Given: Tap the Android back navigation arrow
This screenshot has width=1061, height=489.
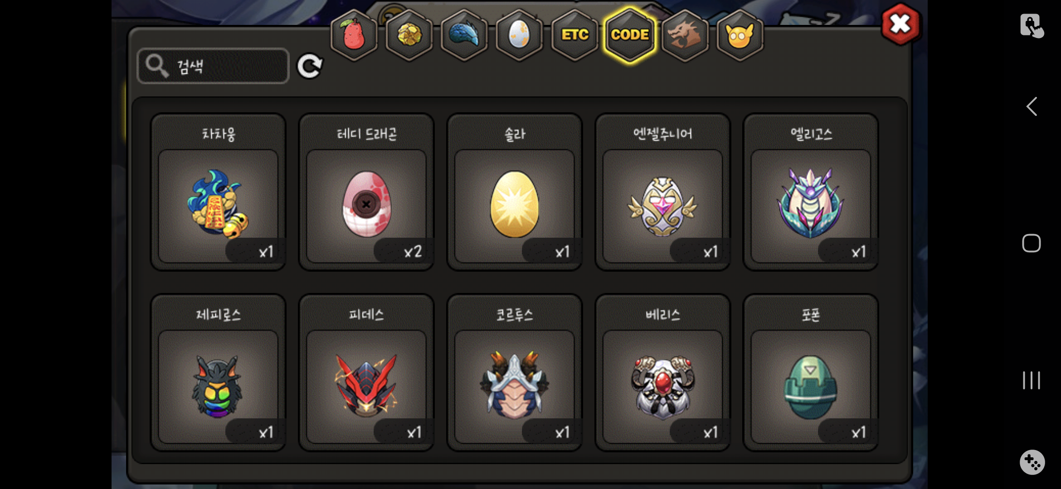Looking at the screenshot, I should (x=1032, y=107).
